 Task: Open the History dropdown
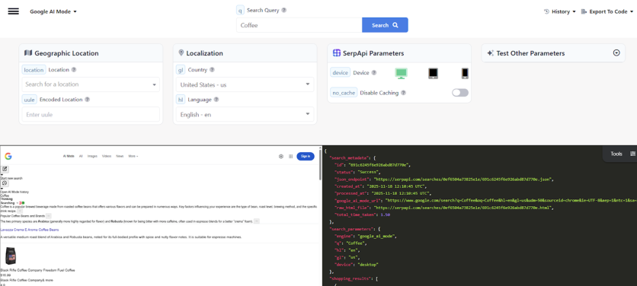[560, 11]
